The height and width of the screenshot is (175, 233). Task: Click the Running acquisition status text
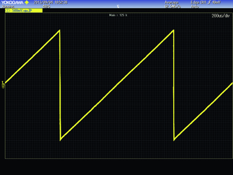(8, 6)
